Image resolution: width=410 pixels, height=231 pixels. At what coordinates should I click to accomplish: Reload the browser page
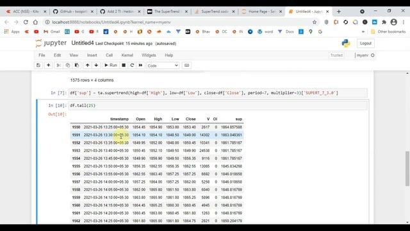point(26,22)
